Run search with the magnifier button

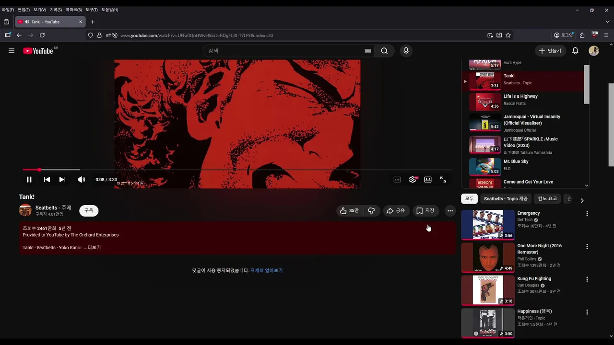coord(384,51)
